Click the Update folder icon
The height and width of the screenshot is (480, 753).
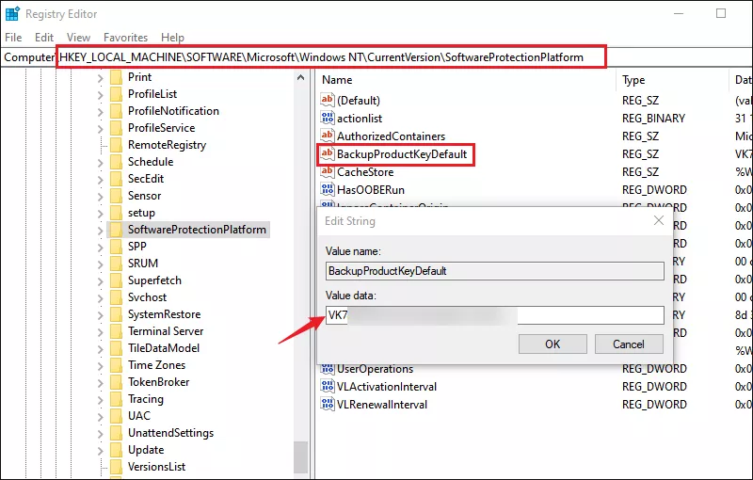116,450
